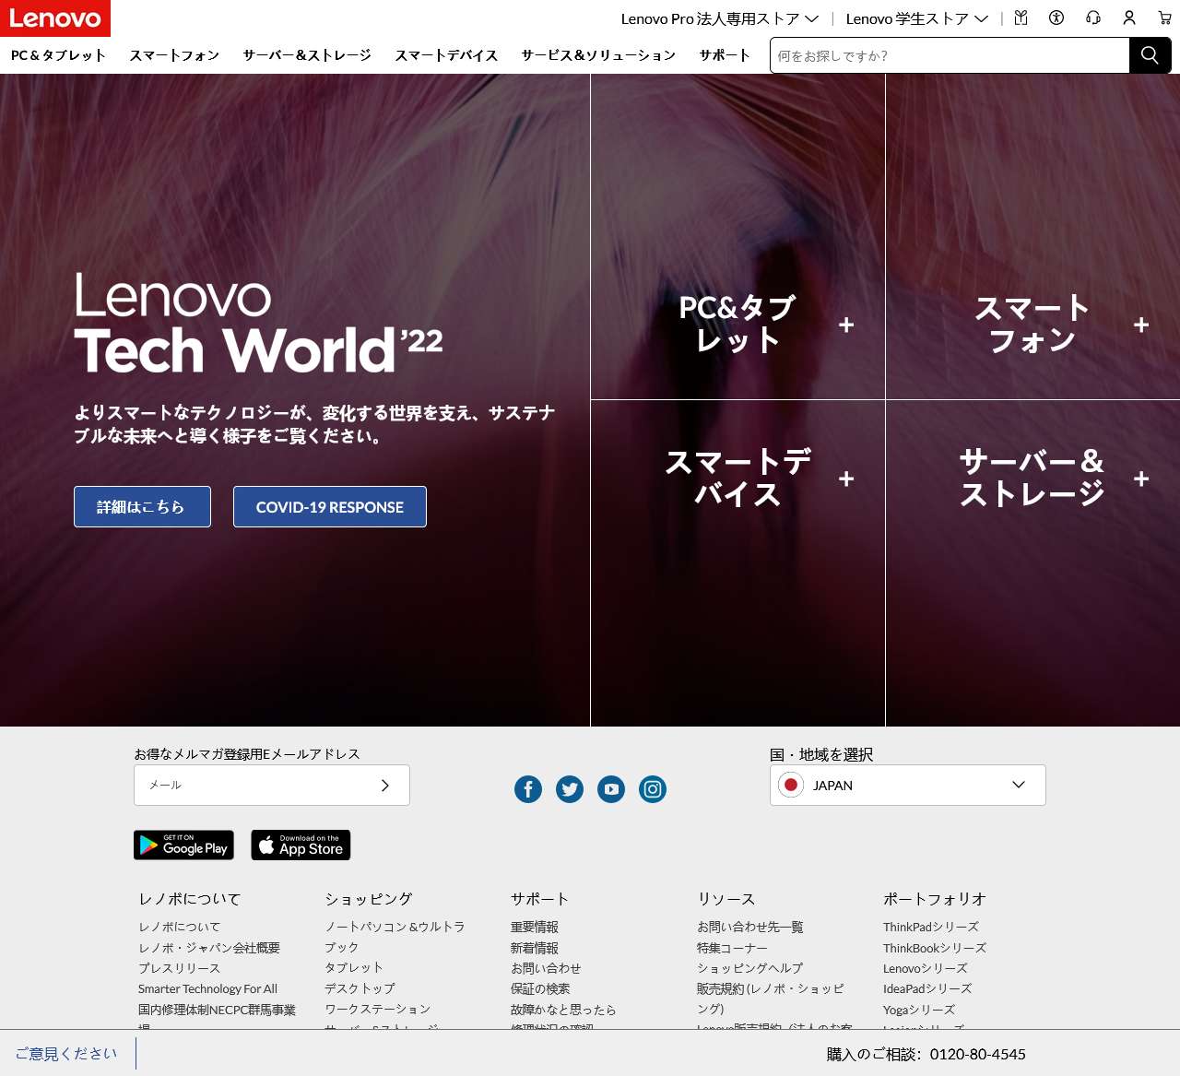Open the ThinkBookシリーズ footer link

935,948
